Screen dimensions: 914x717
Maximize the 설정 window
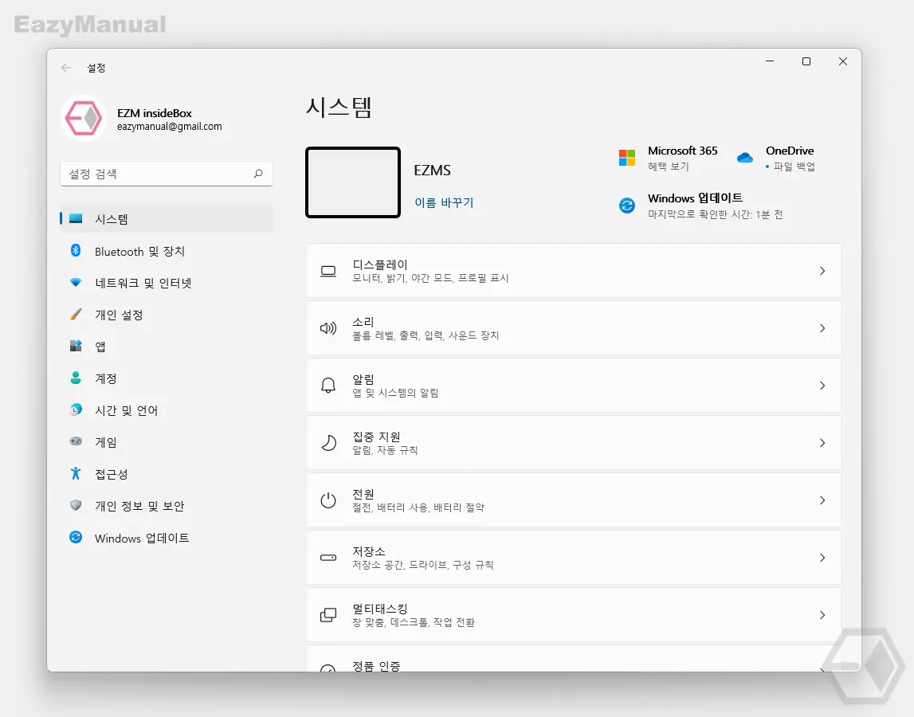pos(806,61)
